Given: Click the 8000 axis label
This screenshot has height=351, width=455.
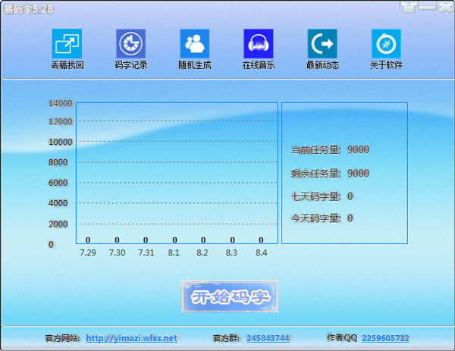Looking at the screenshot, I should [x=58, y=162].
